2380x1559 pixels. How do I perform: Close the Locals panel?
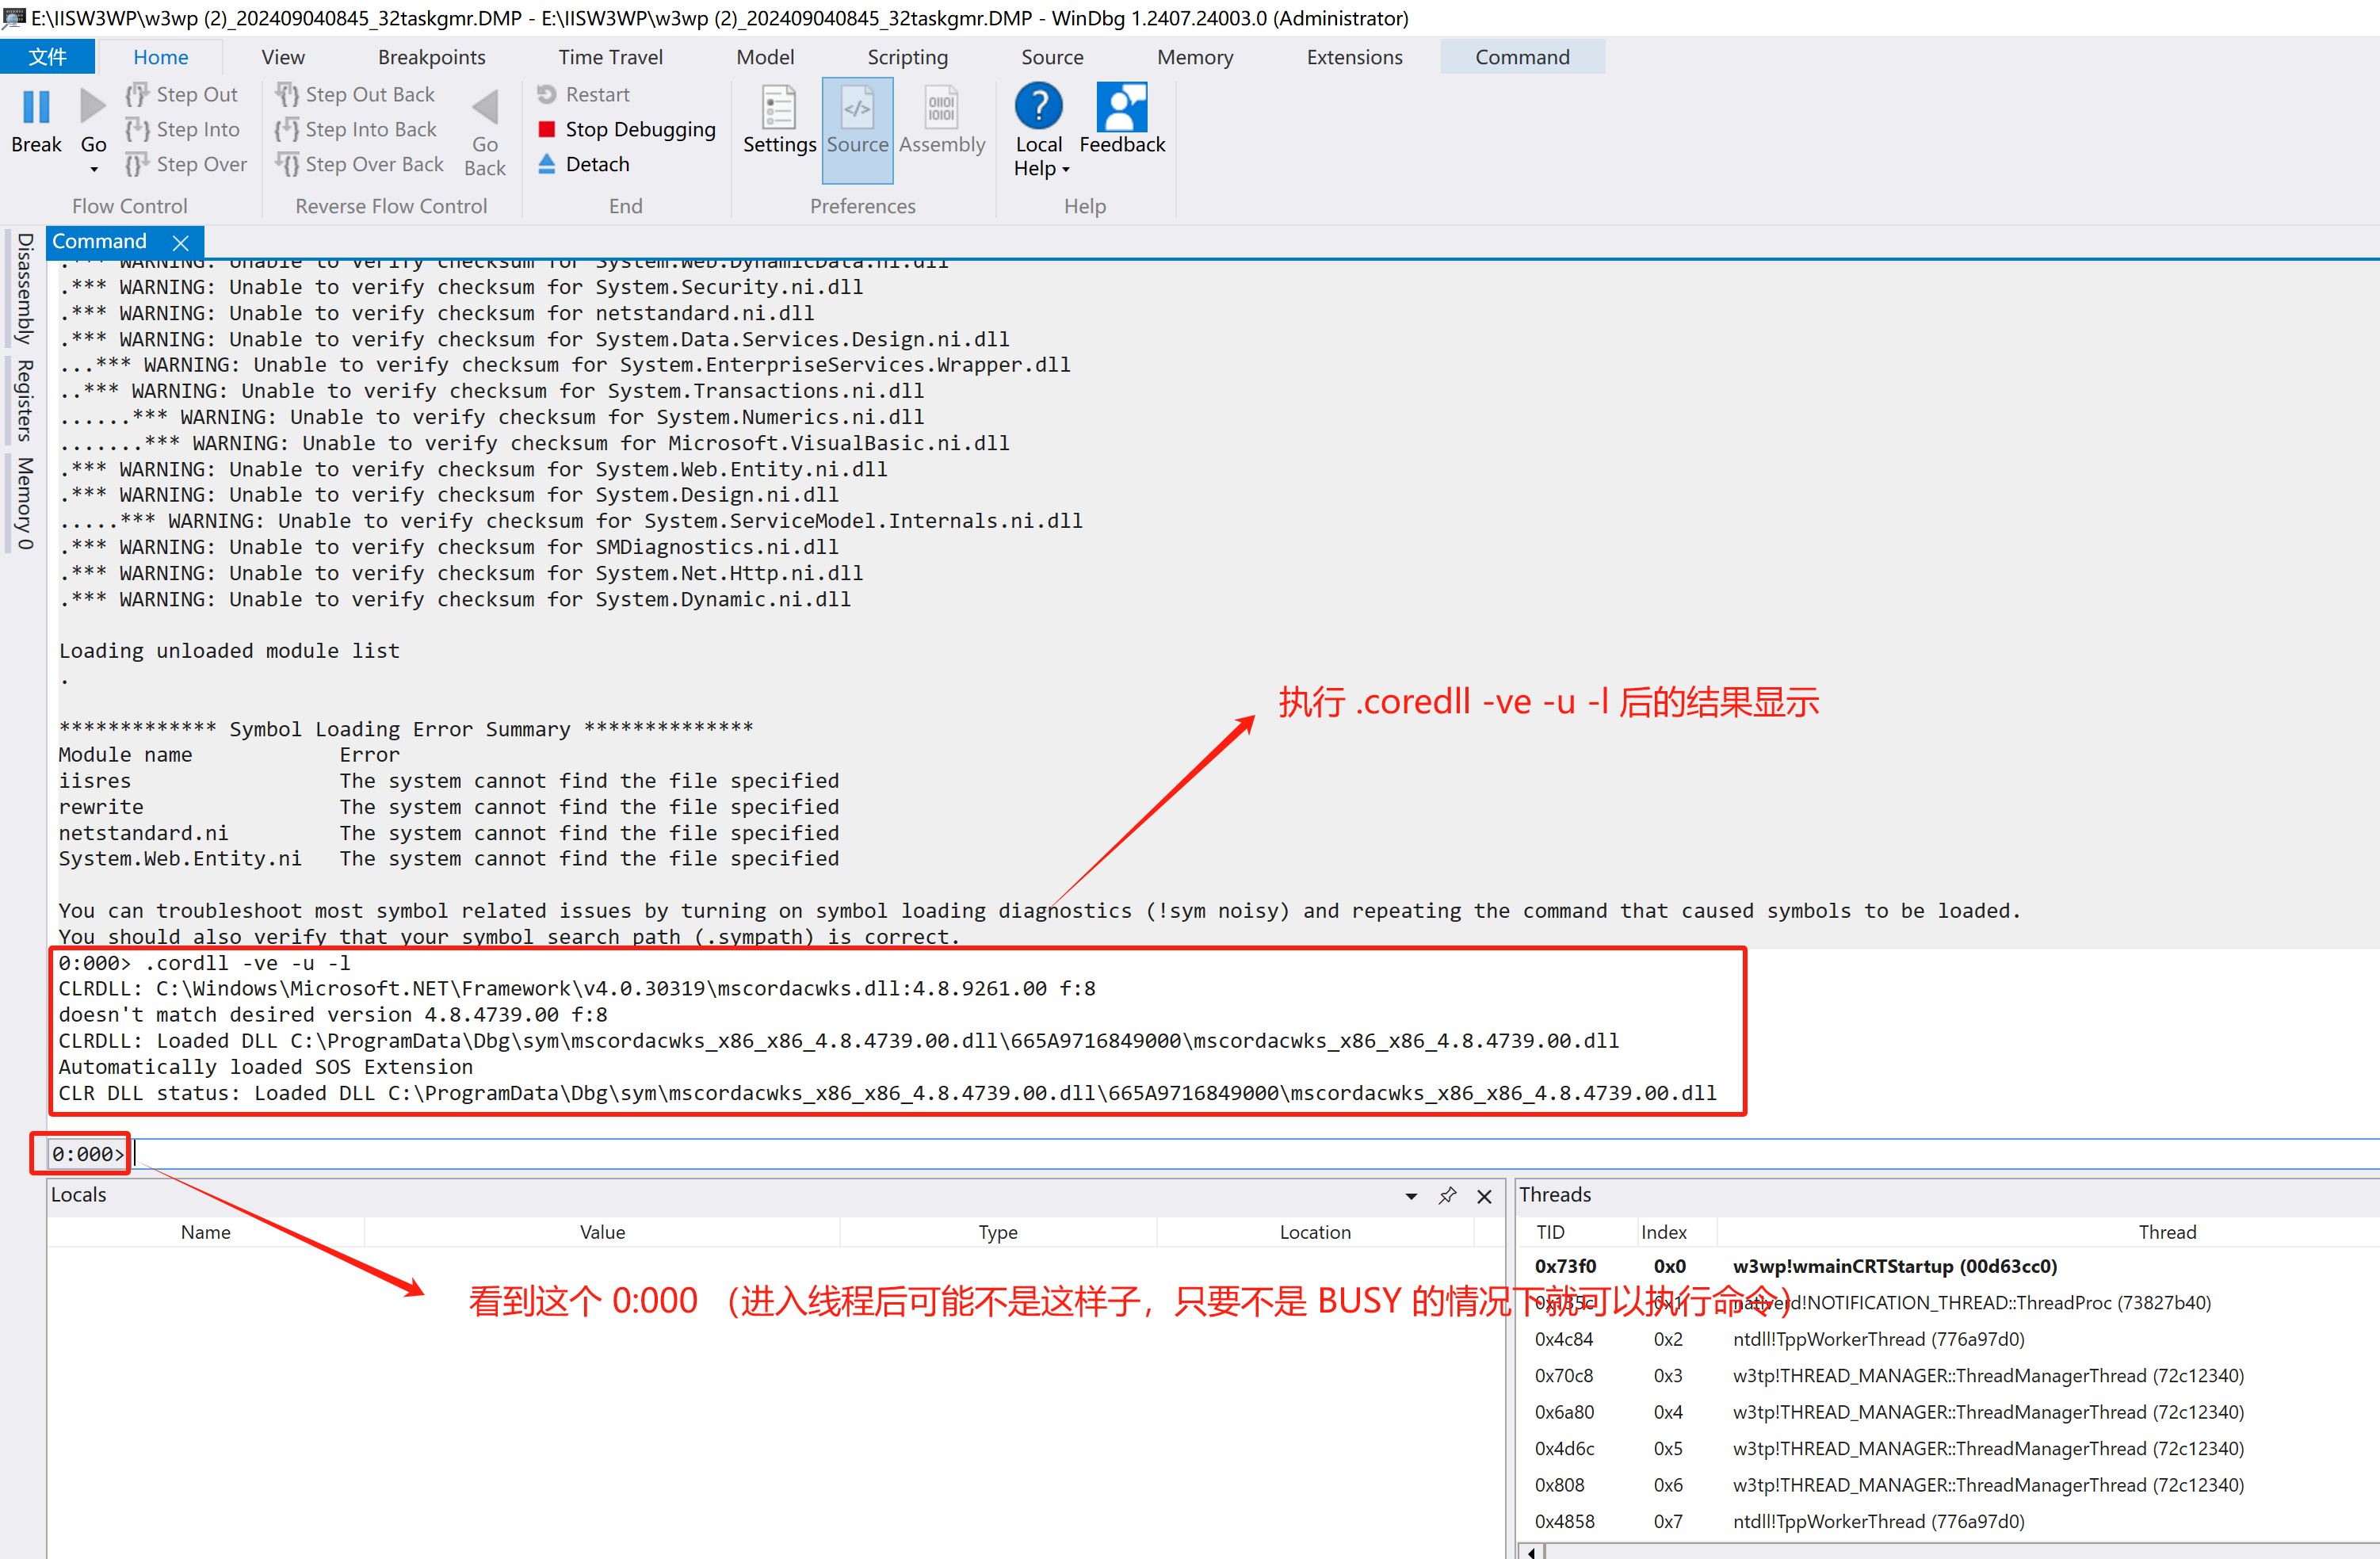[1484, 1196]
